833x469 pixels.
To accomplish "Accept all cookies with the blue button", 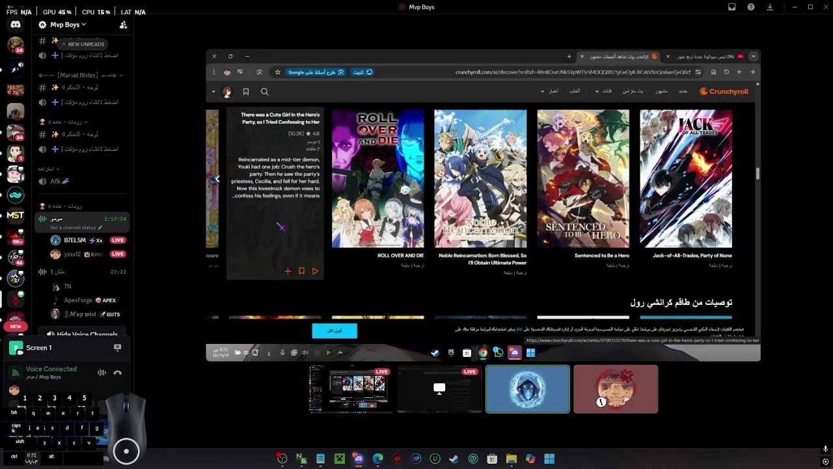I will pos(335,331).
